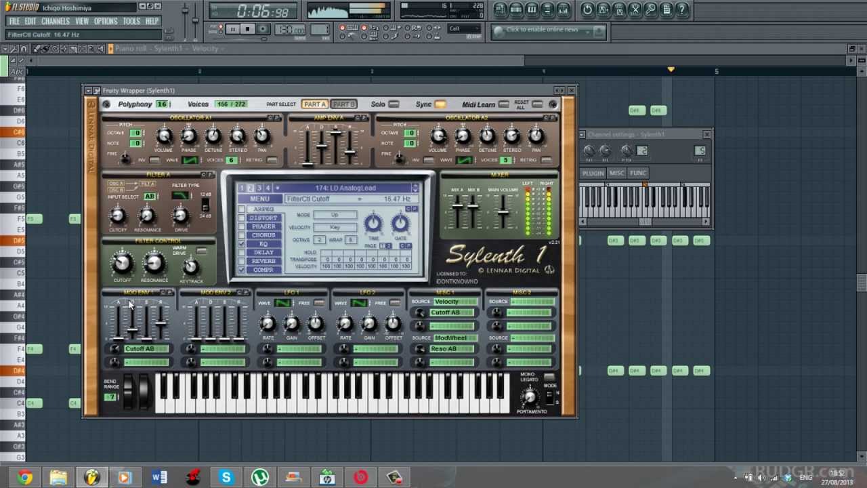The image size is (867, 488).
Task: Enable the DELAY effect checkbox
Action: click(242, 253)
